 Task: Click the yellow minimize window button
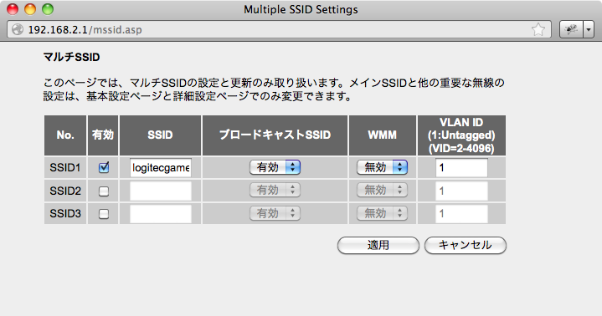tap(30, 9)
